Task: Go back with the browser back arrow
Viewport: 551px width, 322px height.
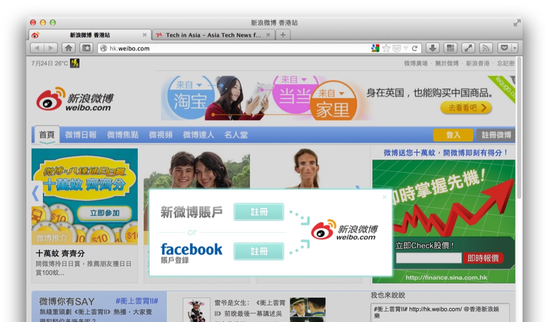Action: tap(37, 48)
